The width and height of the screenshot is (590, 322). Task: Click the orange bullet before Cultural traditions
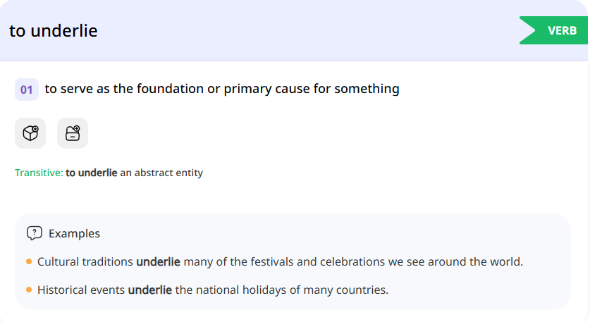coord(29,262)
